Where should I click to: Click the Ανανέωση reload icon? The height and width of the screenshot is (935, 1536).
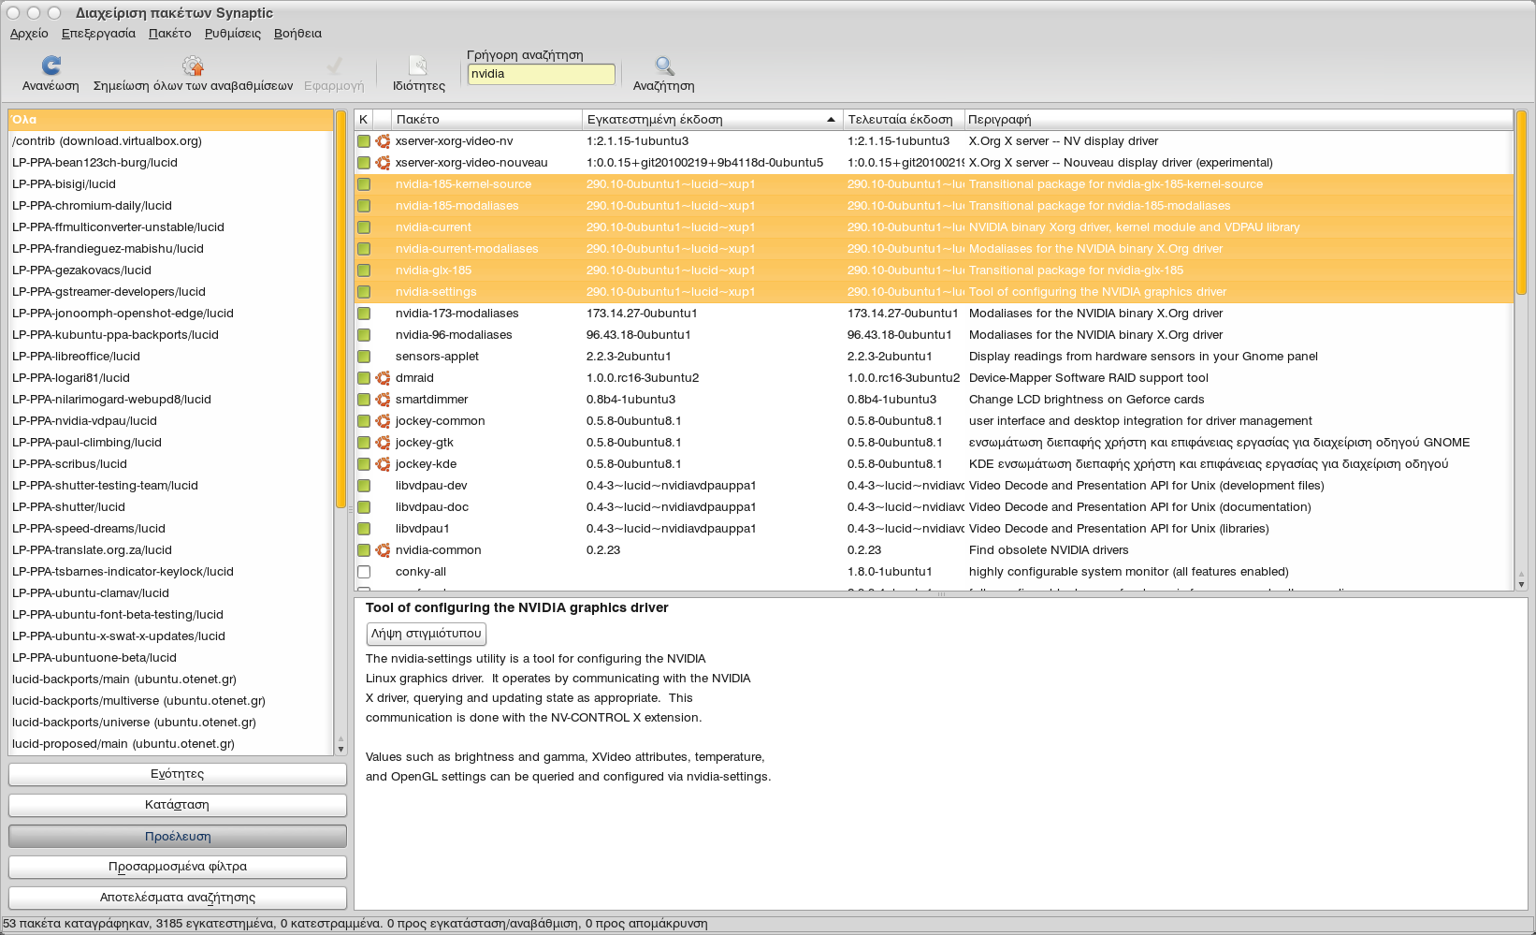51,66
